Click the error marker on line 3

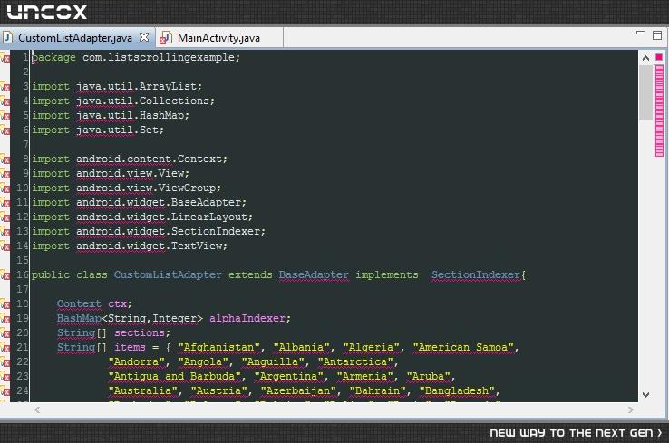tap(5, 87)
